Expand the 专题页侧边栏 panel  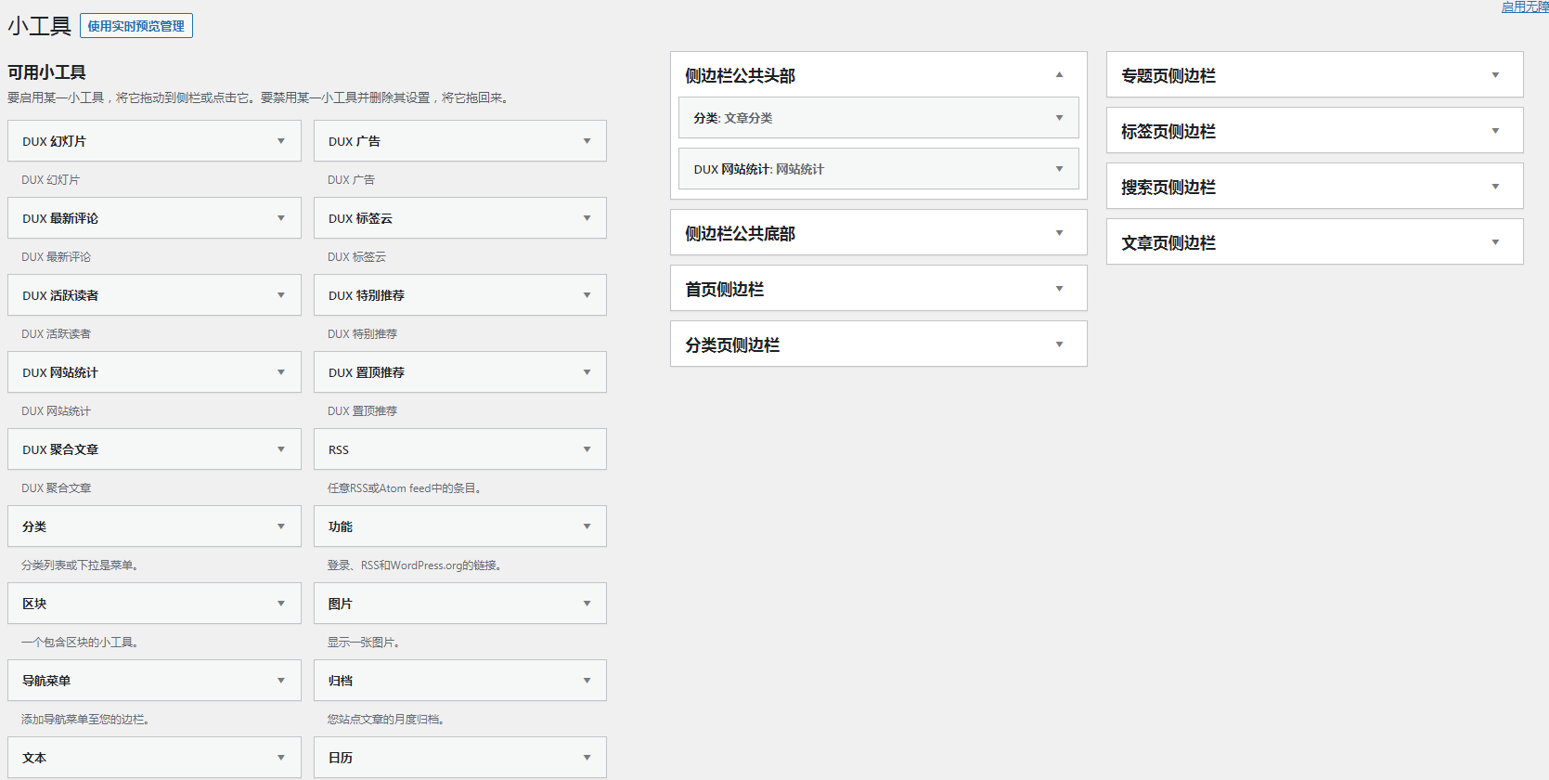tap(1495, 75)
